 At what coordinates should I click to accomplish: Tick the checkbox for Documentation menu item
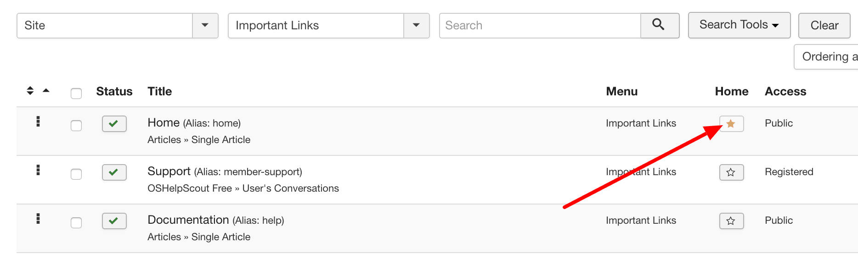76,223
